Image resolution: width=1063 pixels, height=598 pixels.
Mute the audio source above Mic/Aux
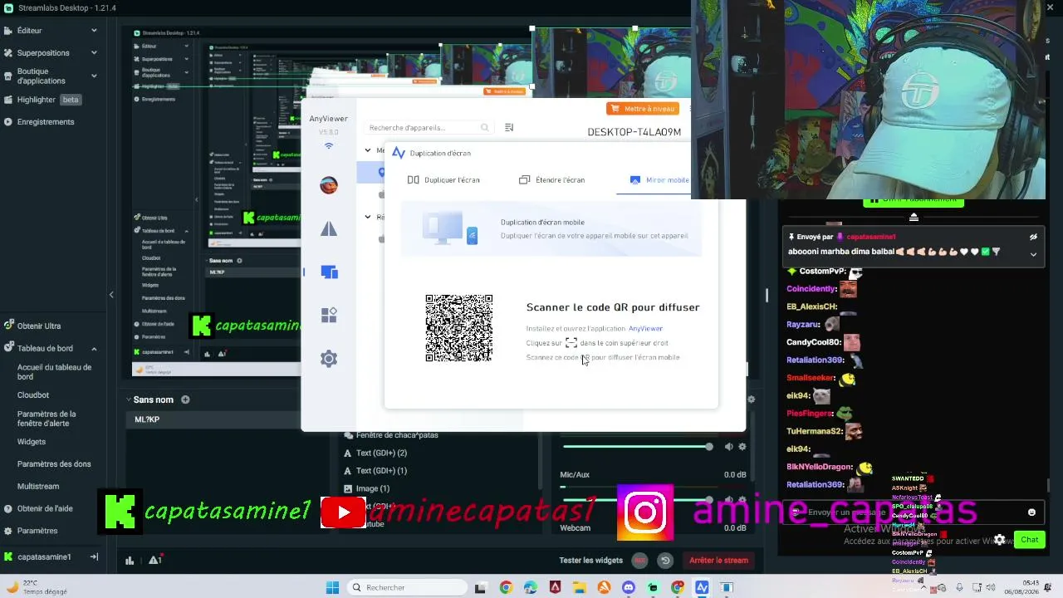728,447
